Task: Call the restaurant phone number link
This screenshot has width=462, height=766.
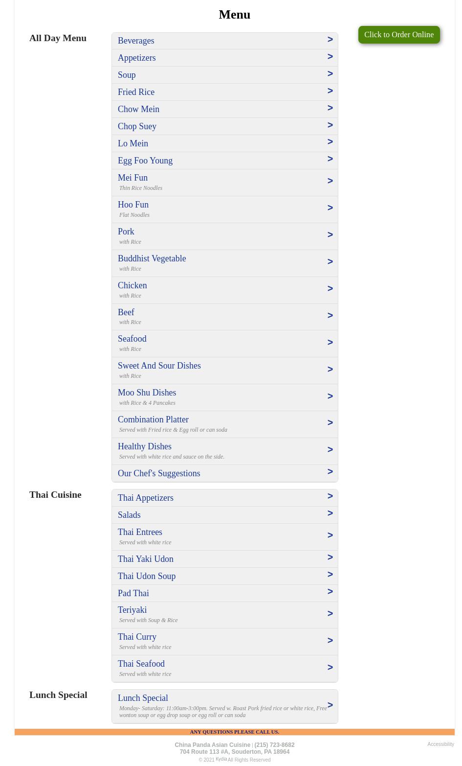Action: 274,745
